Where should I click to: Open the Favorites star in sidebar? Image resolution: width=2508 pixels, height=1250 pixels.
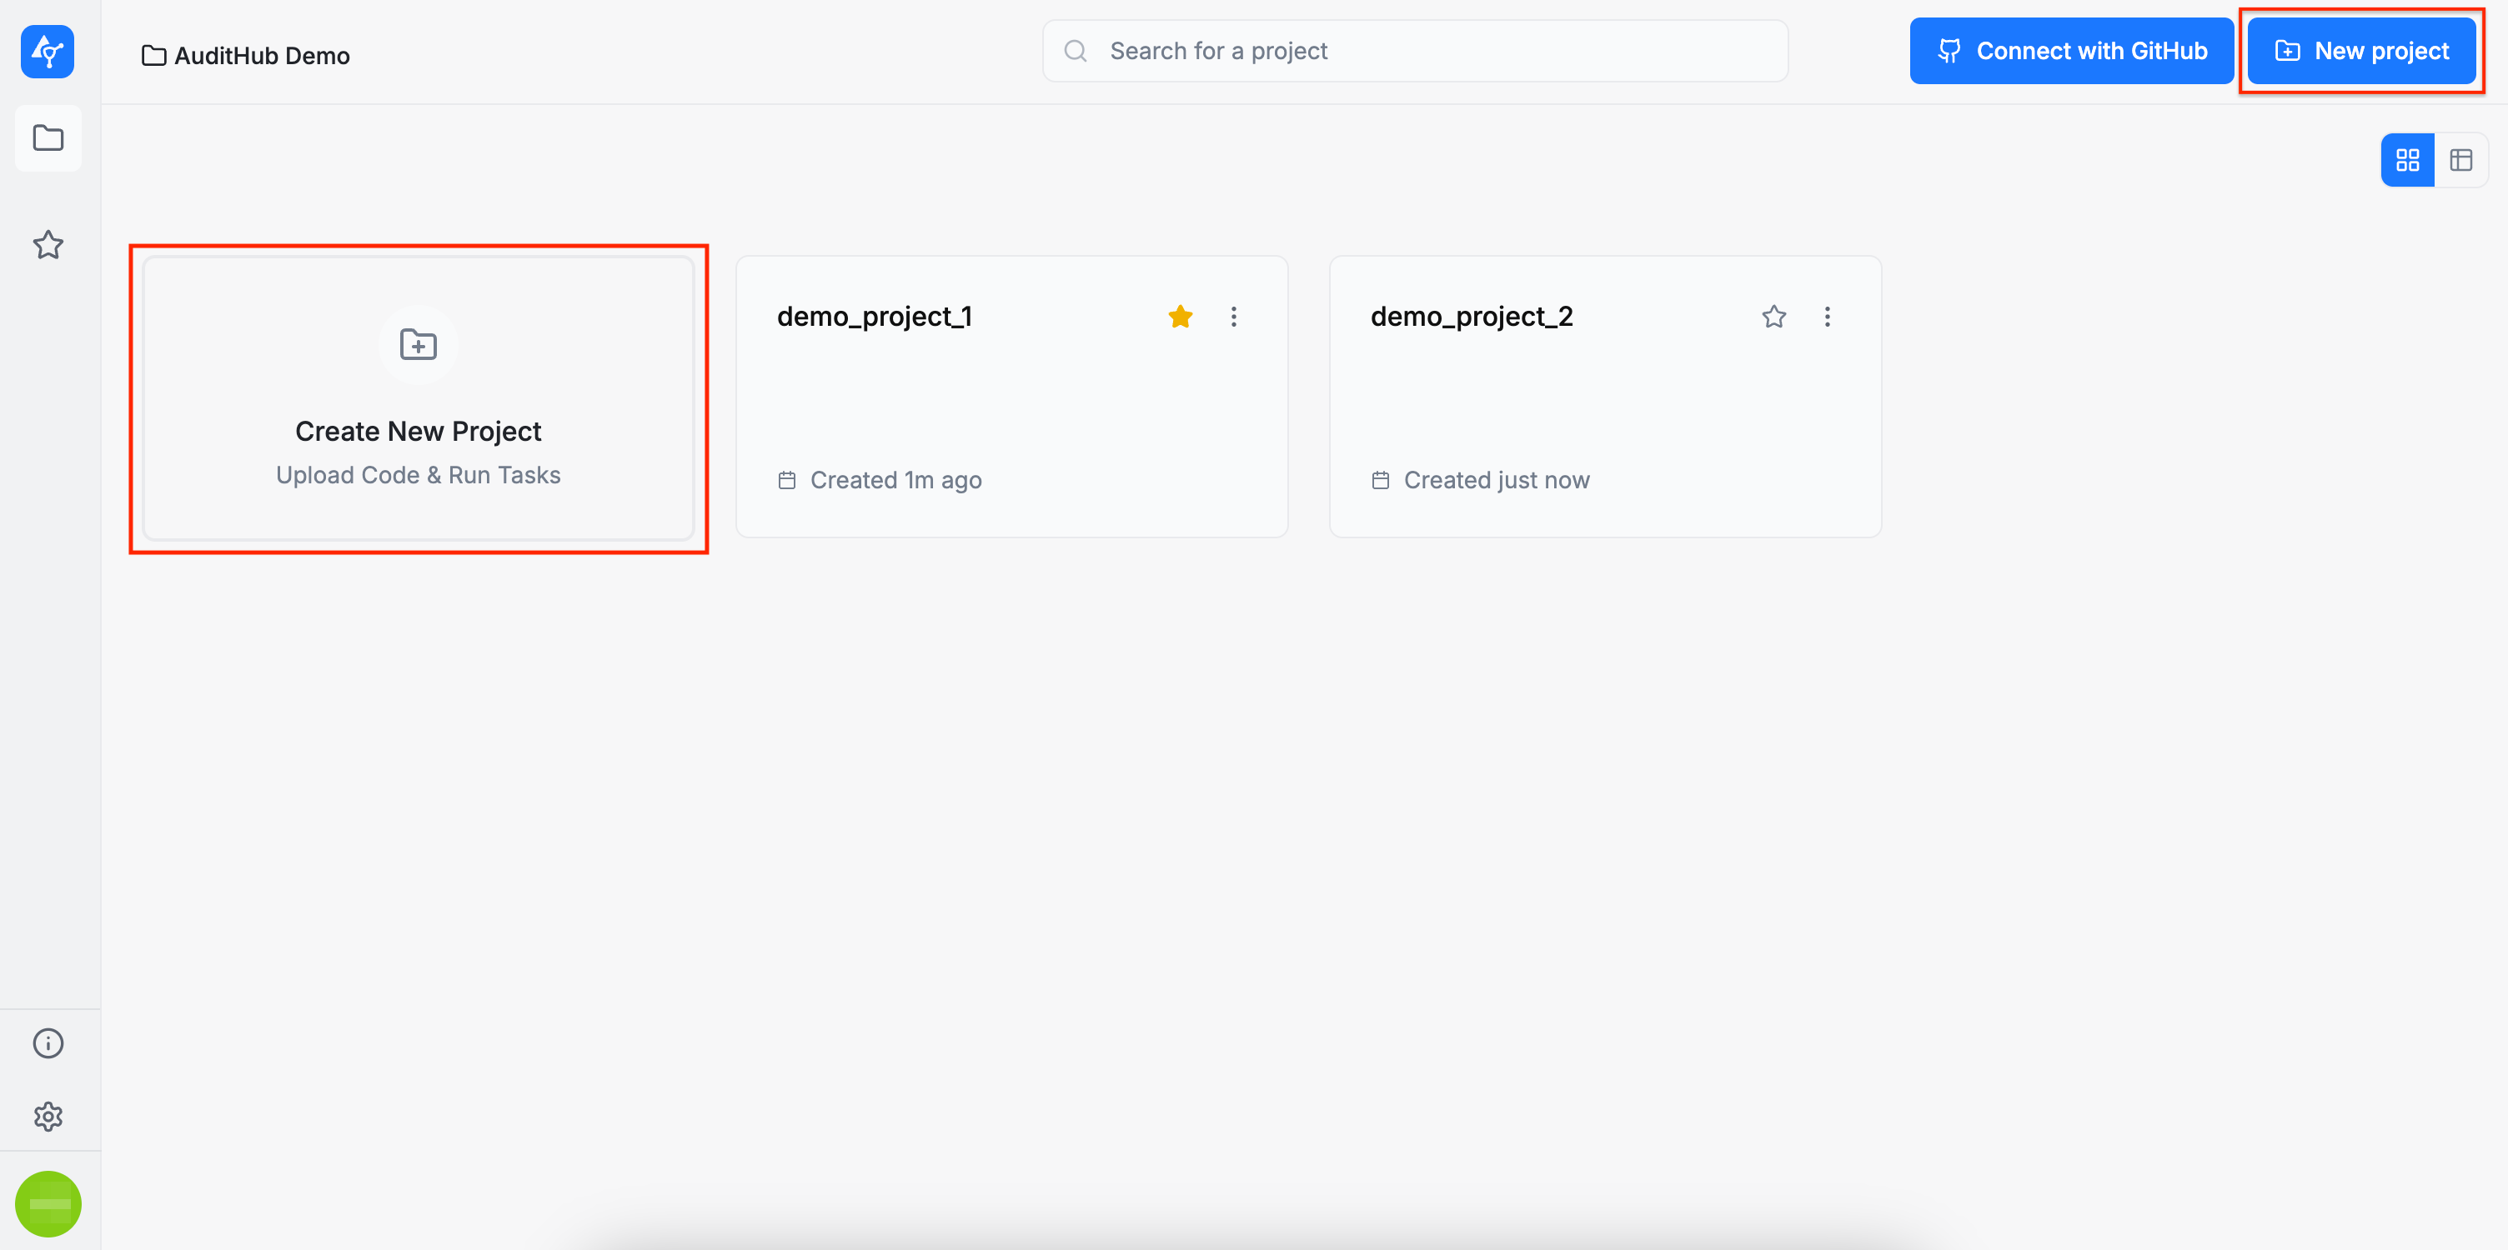coord(48,245)
